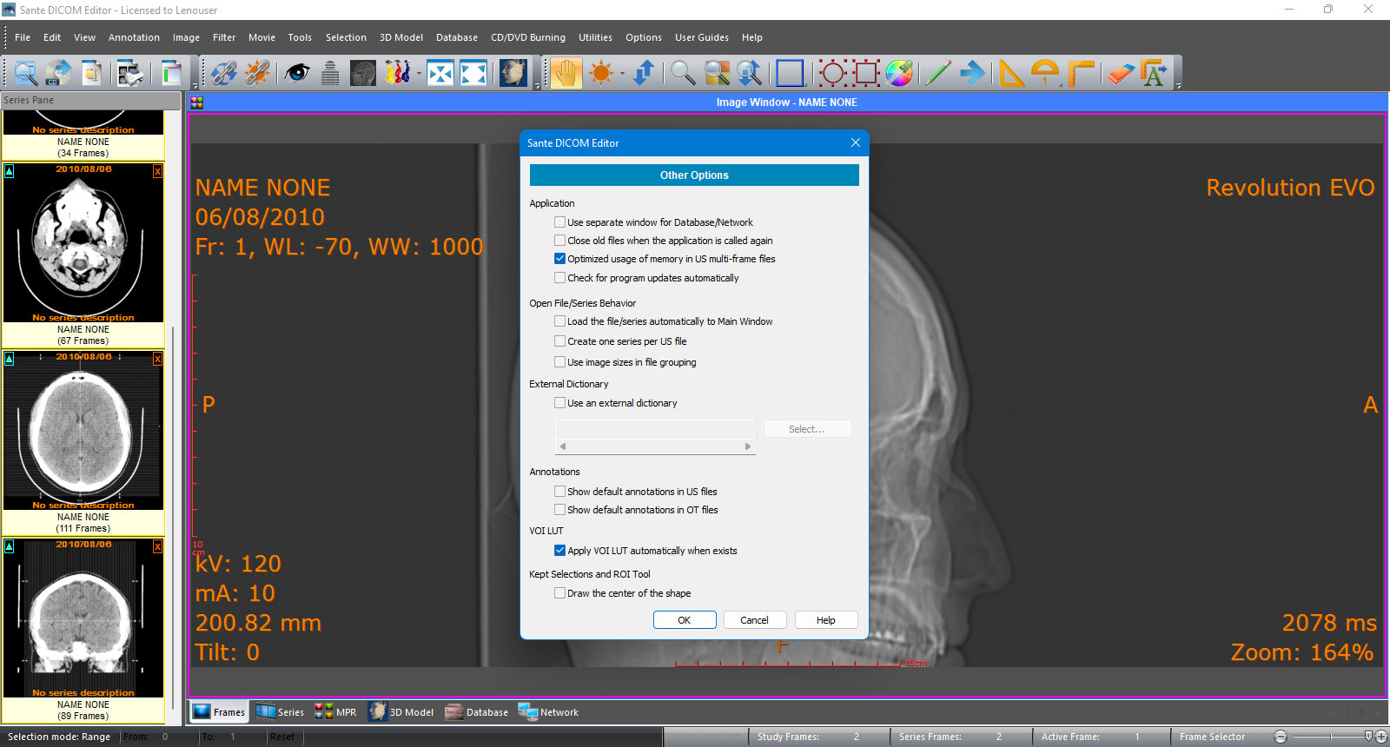Expand the sun brightness tool dropdown arrow
The image size is (1390, 747).
[x=622, y=74]
